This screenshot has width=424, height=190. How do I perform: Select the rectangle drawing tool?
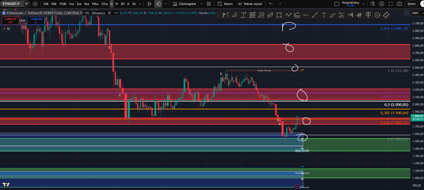tap(279, 15)
